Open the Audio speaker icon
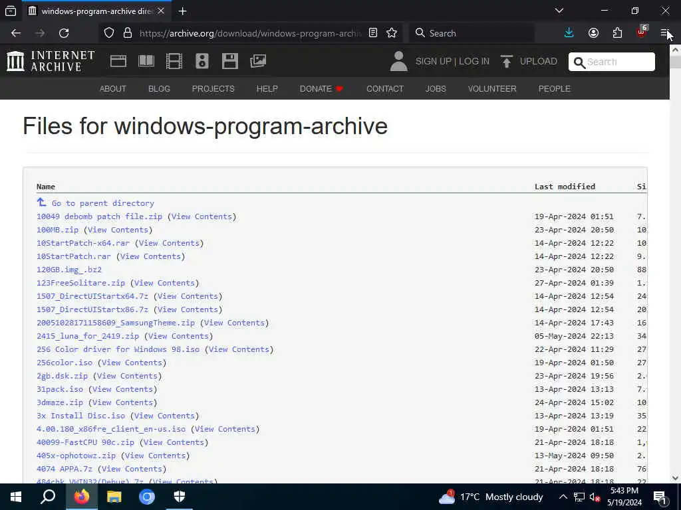The image size is (681, 510). point(202,61)
